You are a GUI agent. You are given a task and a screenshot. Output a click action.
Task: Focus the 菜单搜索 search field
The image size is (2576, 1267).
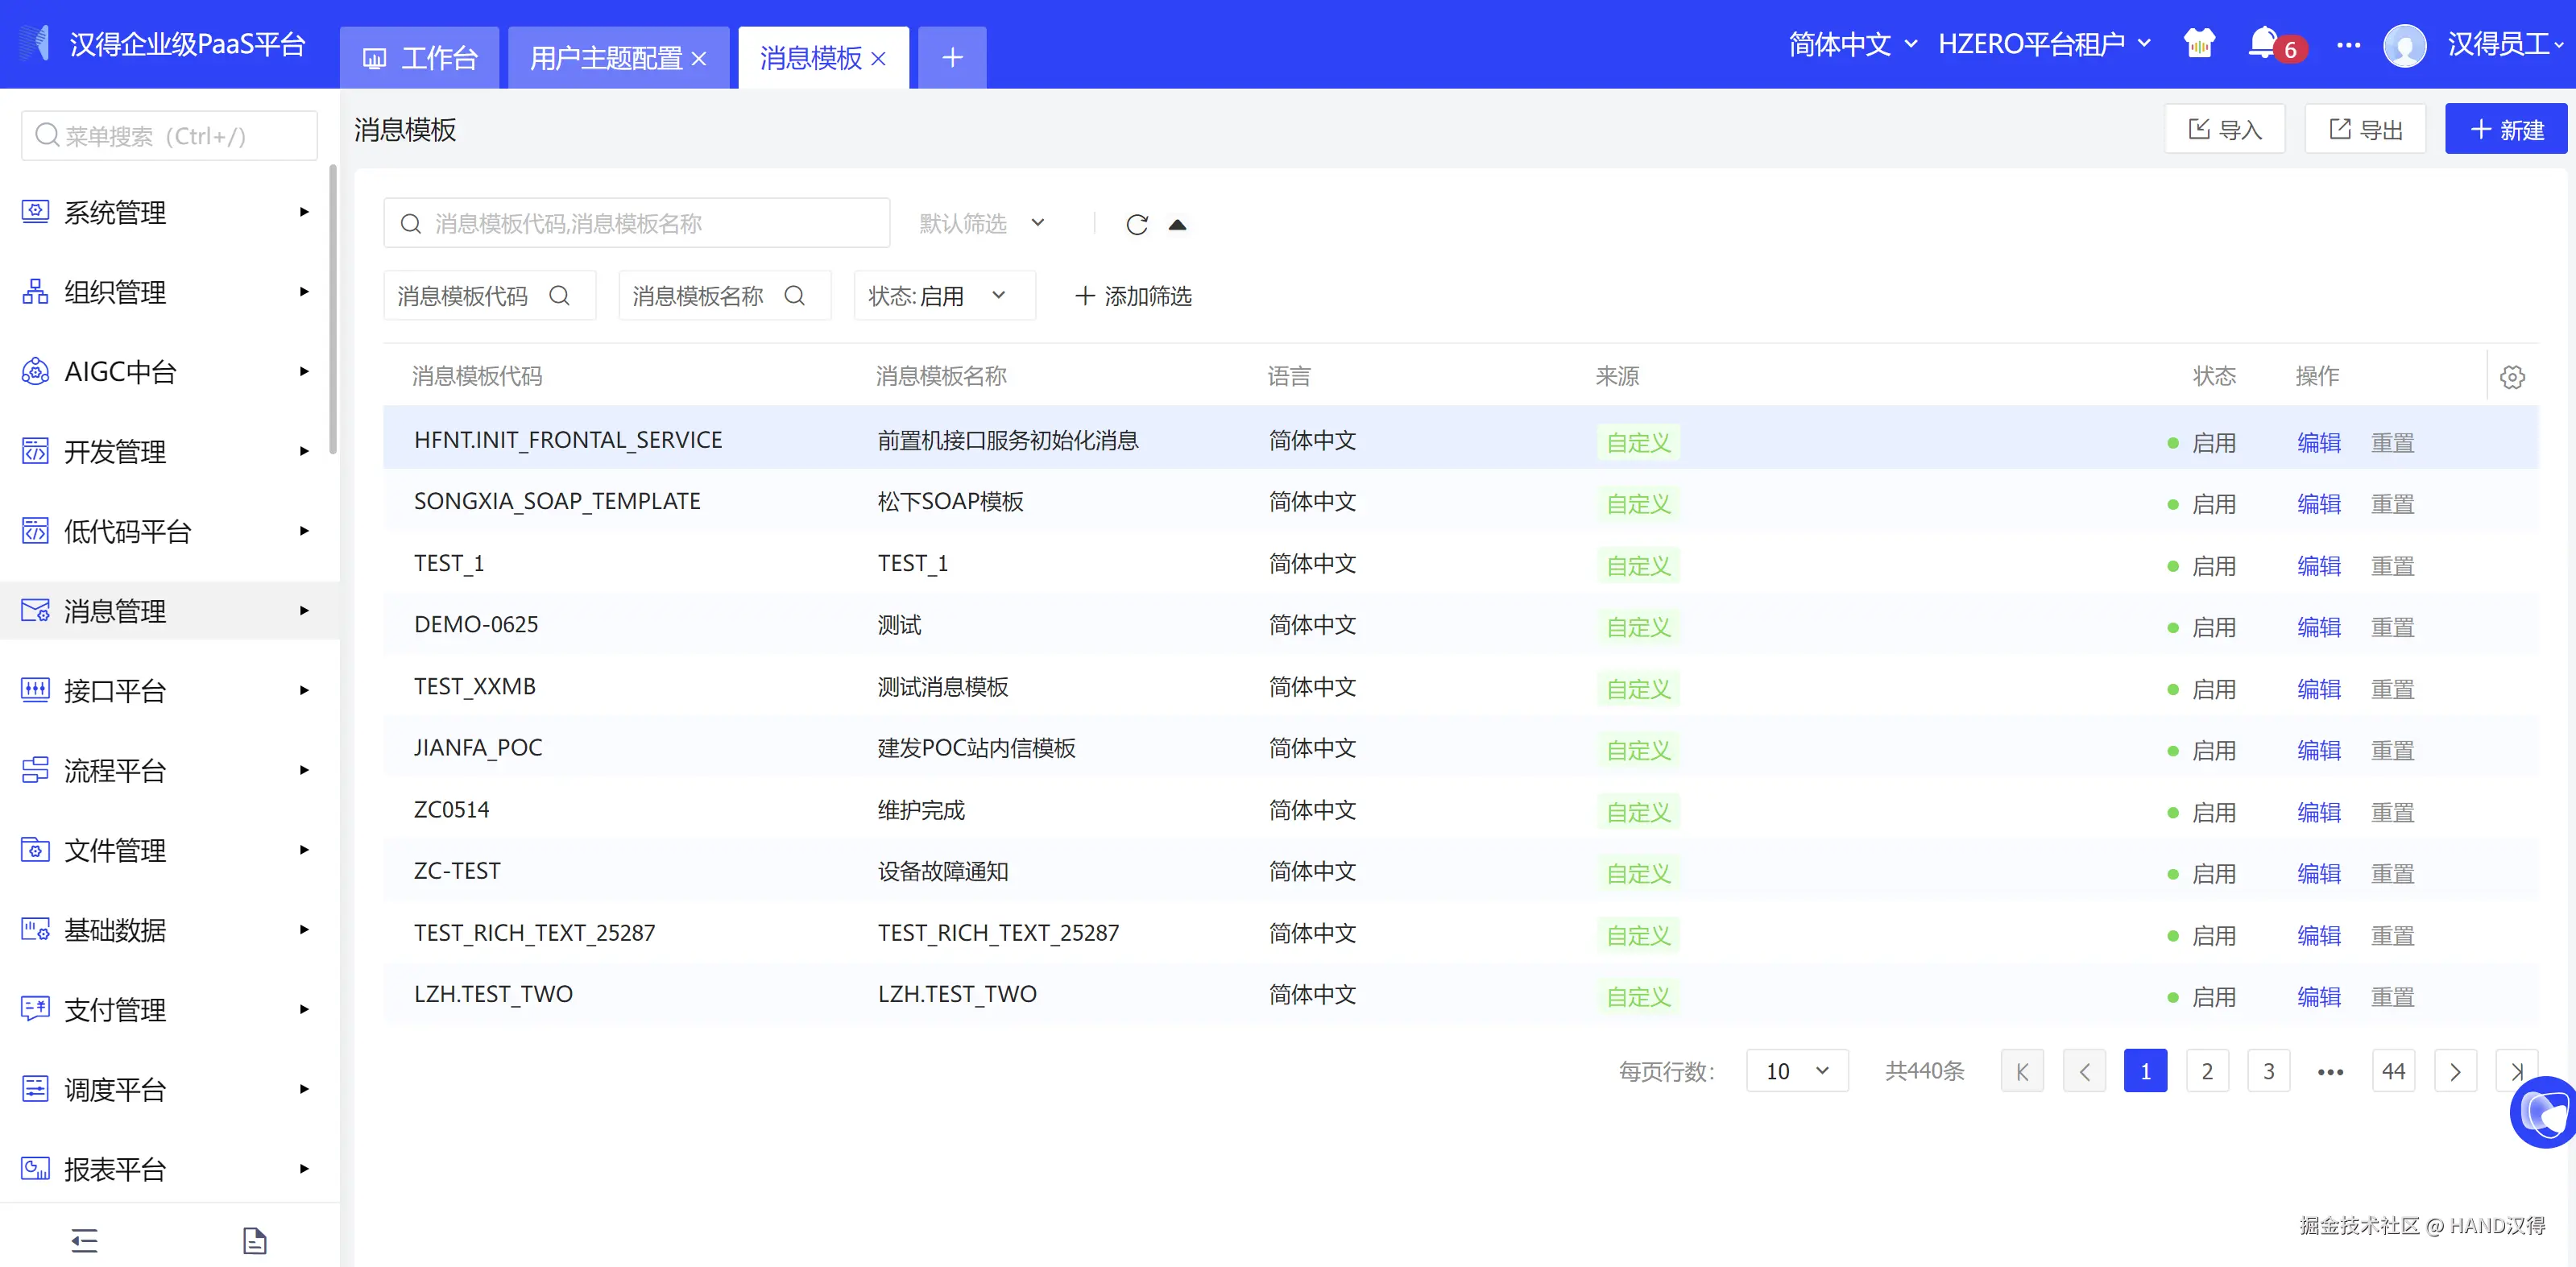pos(170,136)
